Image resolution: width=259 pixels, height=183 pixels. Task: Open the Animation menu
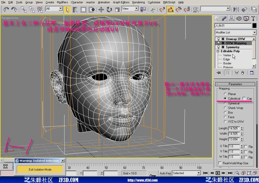tap(104, 2)
